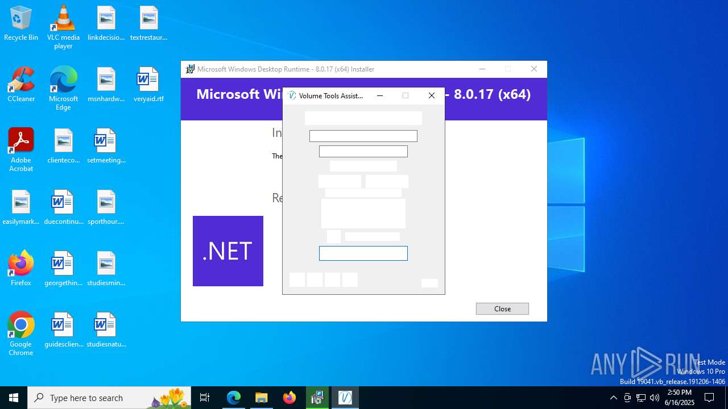Select the veryaid.rtf document icon
The image size is (728, 409).
coord(148,85)
